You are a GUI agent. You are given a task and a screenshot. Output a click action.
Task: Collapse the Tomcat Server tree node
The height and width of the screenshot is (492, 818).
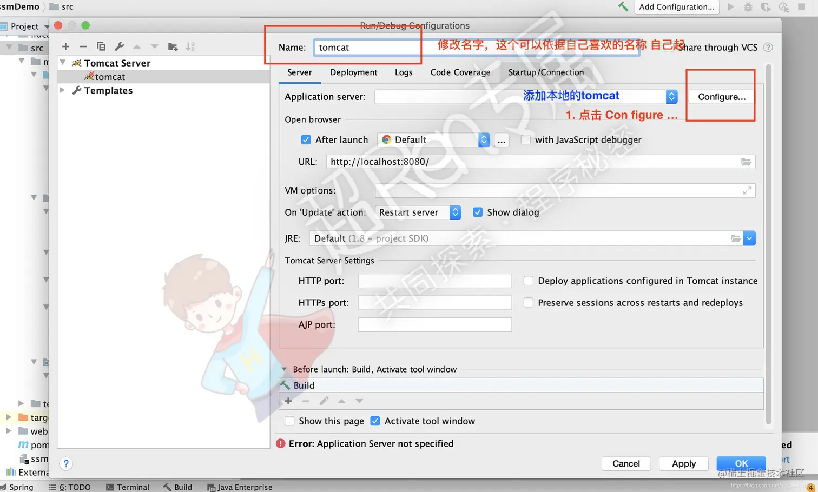click(x=63, y=63)
